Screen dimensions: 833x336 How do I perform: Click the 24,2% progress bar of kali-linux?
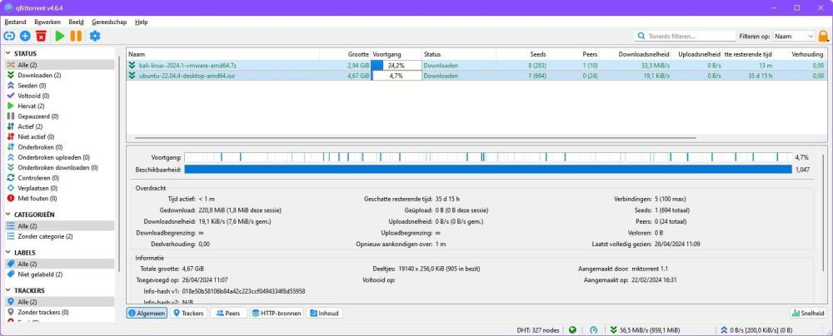point(396,66)
